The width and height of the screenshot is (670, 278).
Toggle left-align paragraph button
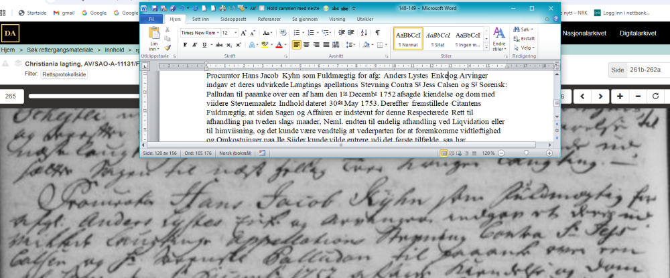296,45
